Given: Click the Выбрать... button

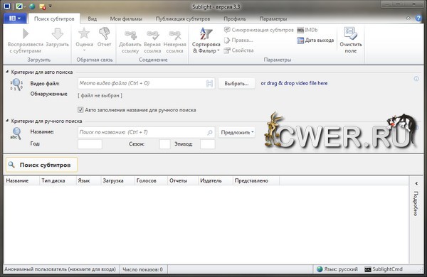Looking at the screenshot, I should click(236, 83).
